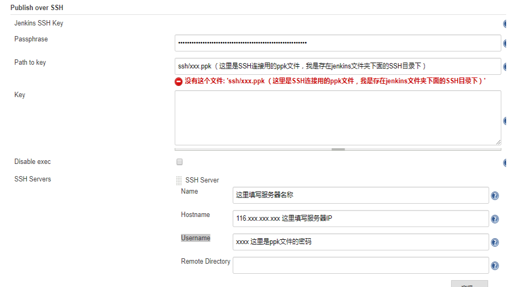Image resolution: width=512 pixels, height=287 pixels.
Task: Click the Name label in SSH Server
Action: [189, 191]
